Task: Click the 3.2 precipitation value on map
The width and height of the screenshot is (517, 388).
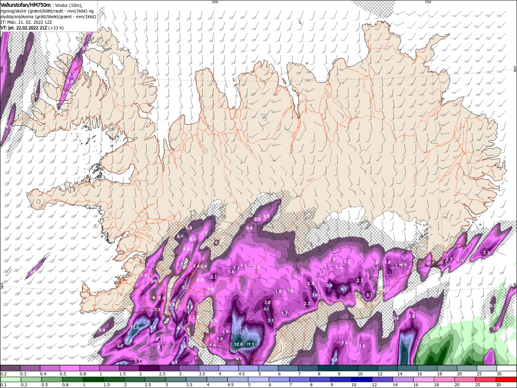Action: click(x=120, y=346)
